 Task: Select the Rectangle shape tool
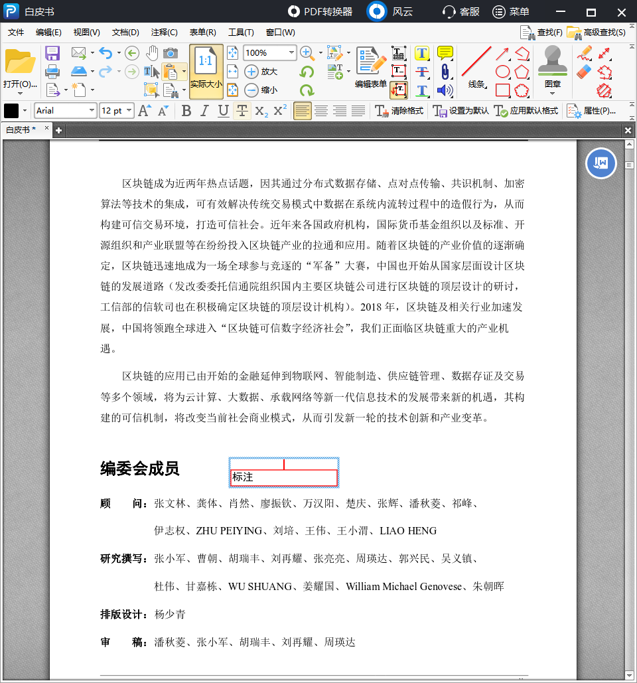point(502,90)
